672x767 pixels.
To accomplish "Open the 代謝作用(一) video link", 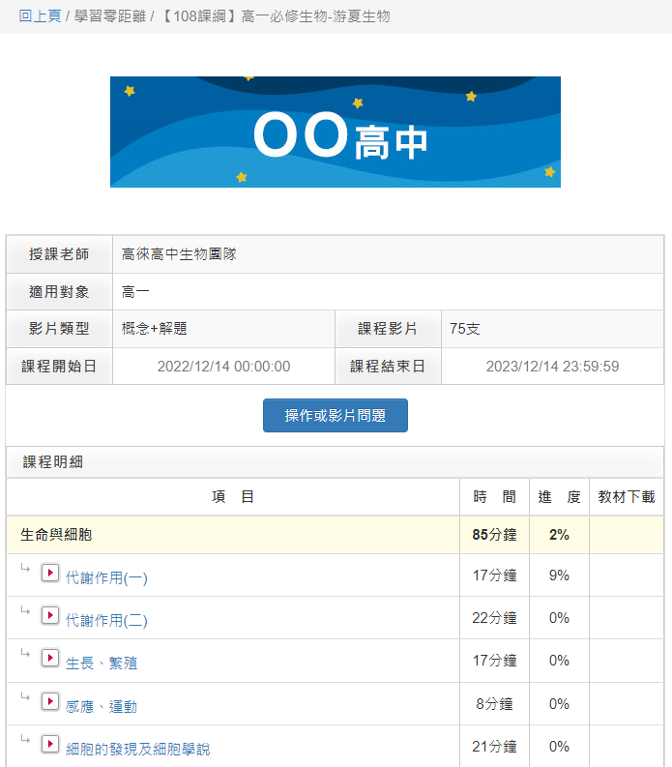I will tap(106, 577).
